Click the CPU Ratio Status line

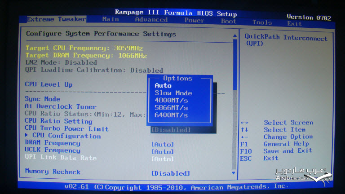click(85, 114)
